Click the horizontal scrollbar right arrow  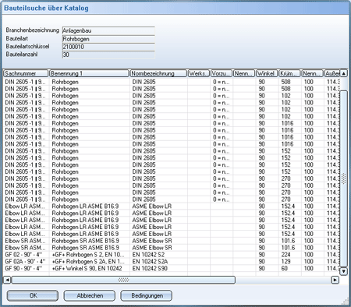(335, 280)
